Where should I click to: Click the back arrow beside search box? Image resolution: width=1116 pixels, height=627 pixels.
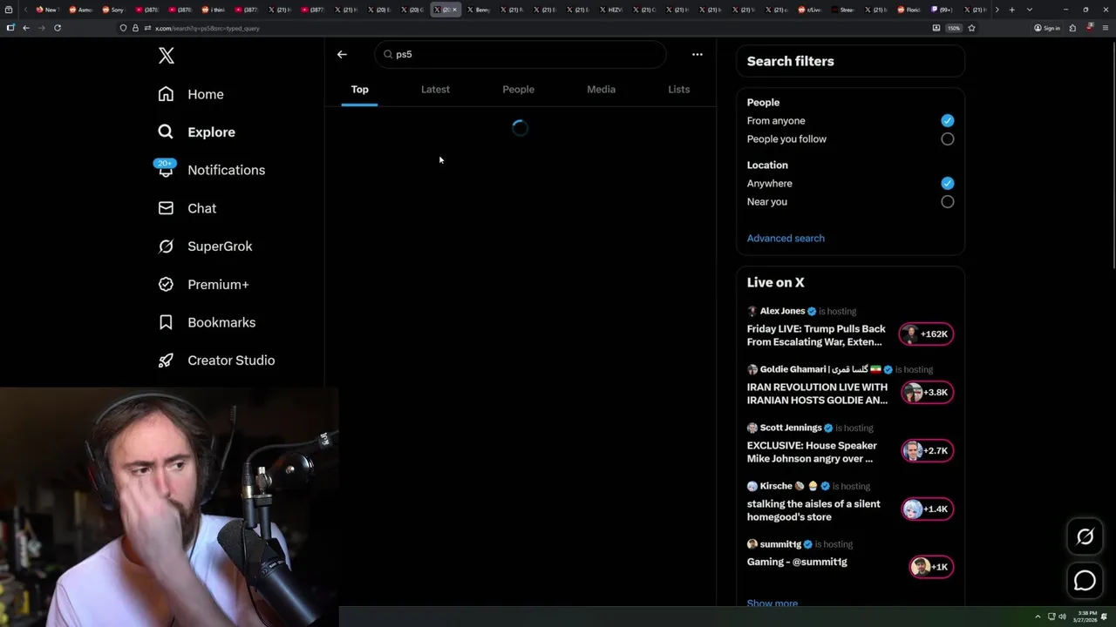tap(342, 54)
